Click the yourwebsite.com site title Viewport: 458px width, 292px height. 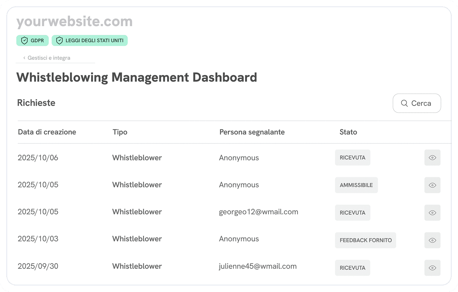pos(74,22)
